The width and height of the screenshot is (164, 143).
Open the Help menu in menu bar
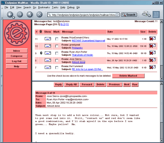[x=63, y=7]
